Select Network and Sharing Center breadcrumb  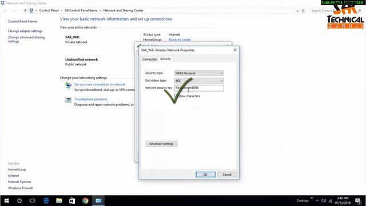tap(124, 10)
